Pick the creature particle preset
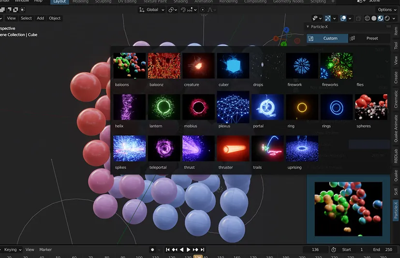Screen dimensions: 400x258 198,66
